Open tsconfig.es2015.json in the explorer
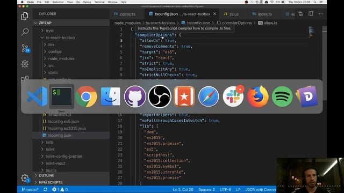Viewport: 344px width, 193px height. [x=67, y=129]
